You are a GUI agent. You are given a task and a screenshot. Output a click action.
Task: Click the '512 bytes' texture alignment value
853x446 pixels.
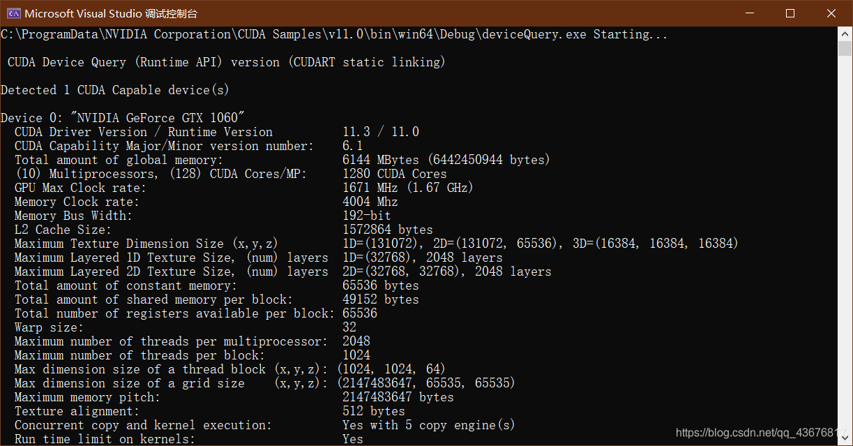coord(374,411)
